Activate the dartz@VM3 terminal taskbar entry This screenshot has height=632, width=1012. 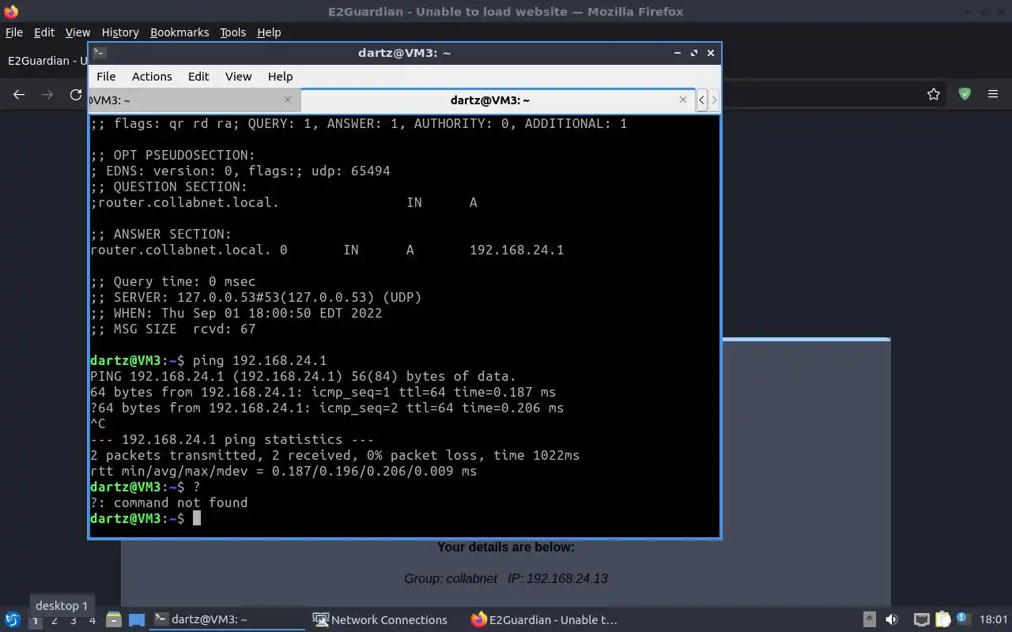tap(227, 620)
